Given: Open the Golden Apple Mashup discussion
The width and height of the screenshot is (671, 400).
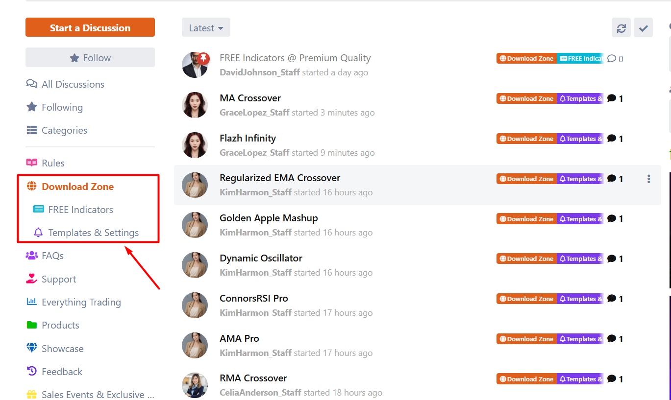Looking at the screenshot, I should [269, 218].
